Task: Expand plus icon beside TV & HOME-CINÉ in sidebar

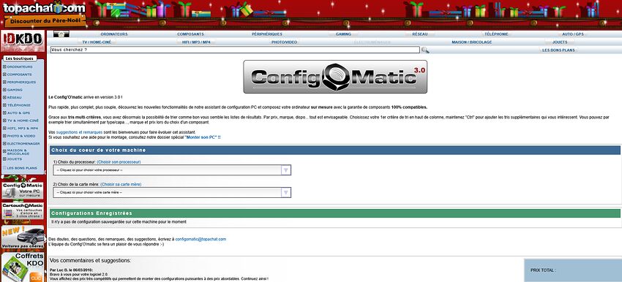Action: point(4,121)
